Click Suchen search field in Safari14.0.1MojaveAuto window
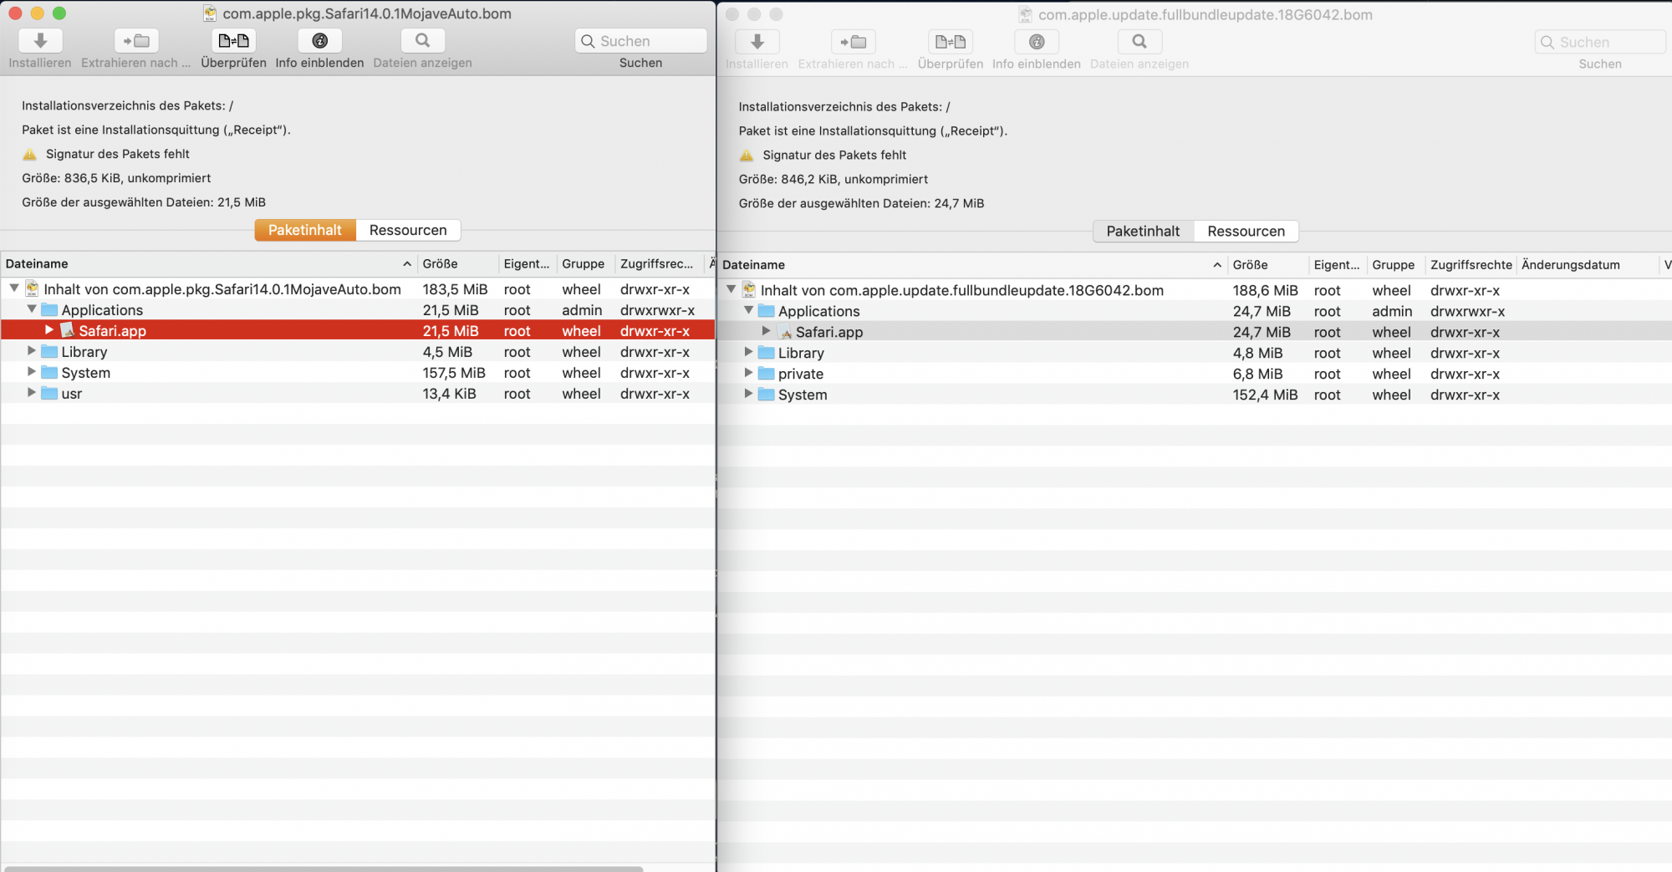The image size is (1672, 872). click(x=640, y=41)
